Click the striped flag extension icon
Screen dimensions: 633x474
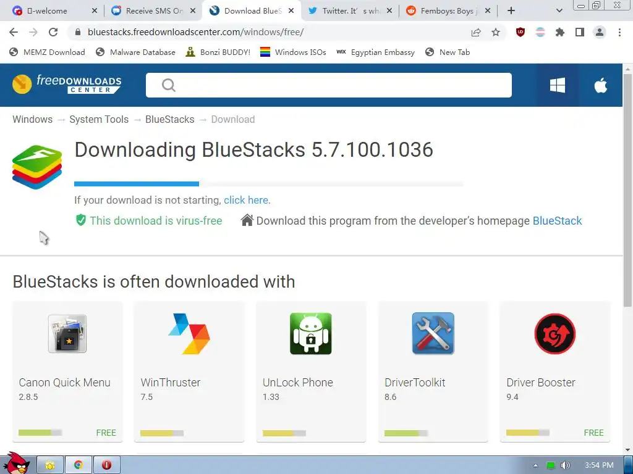click(540, 32)
